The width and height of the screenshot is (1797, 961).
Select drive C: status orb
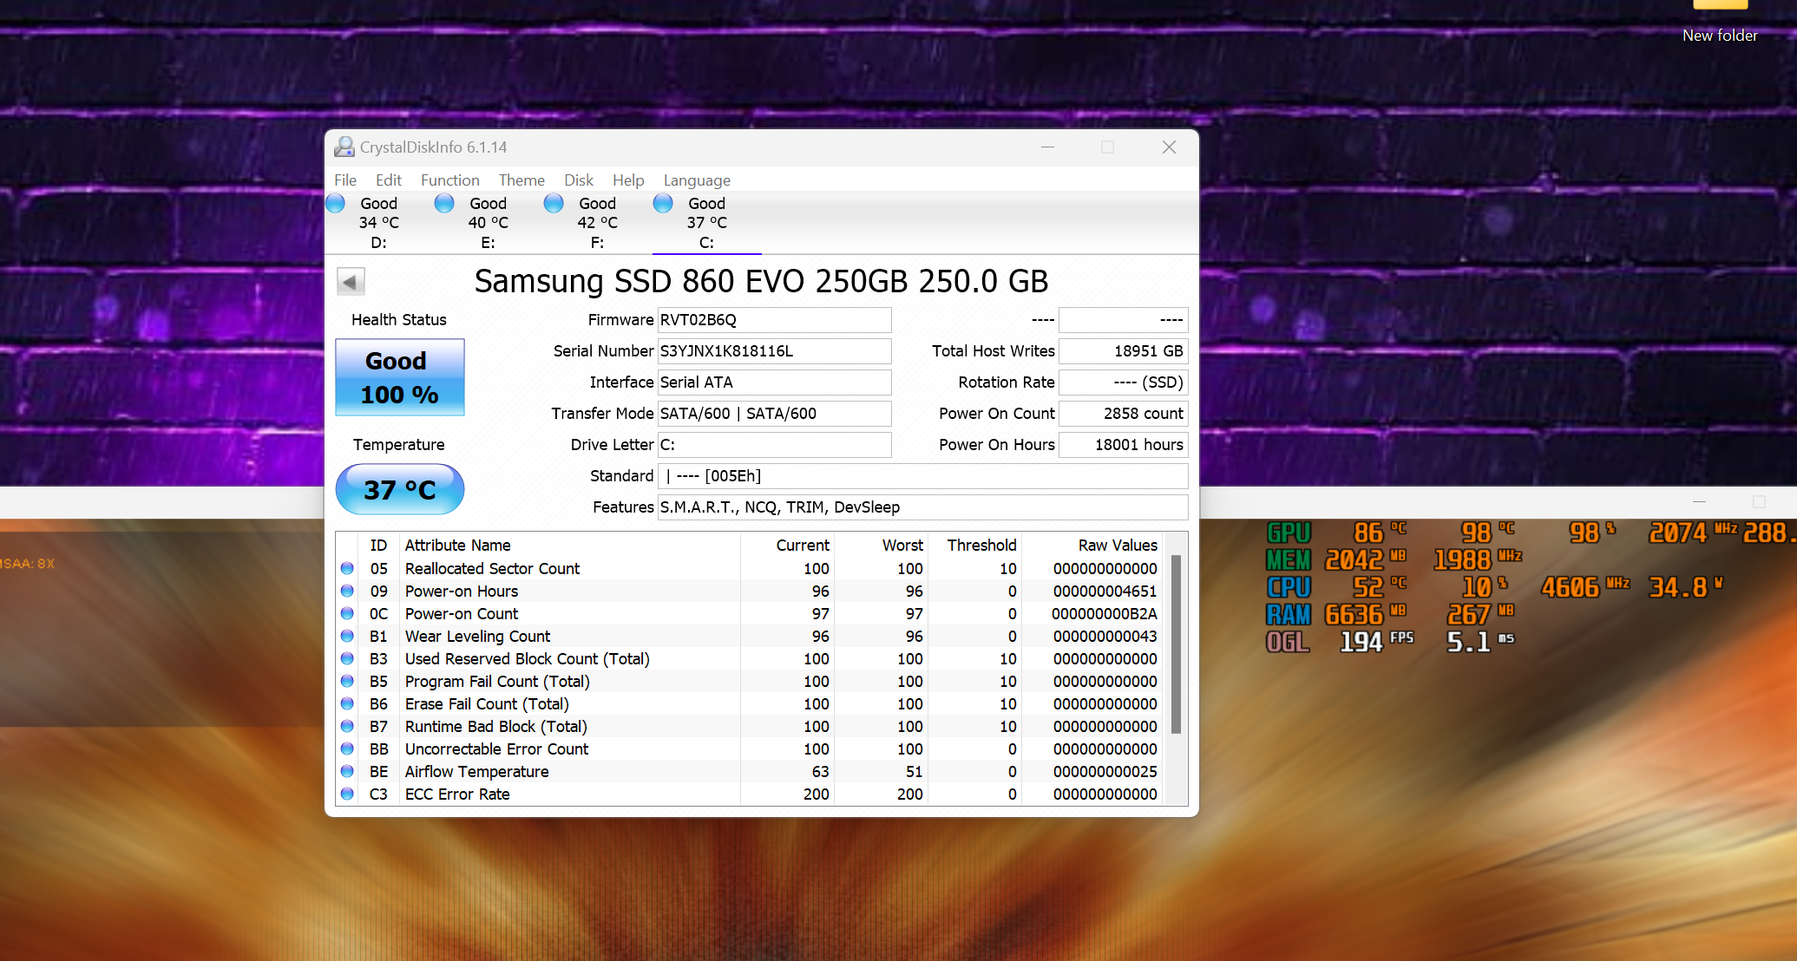point(663,203)
